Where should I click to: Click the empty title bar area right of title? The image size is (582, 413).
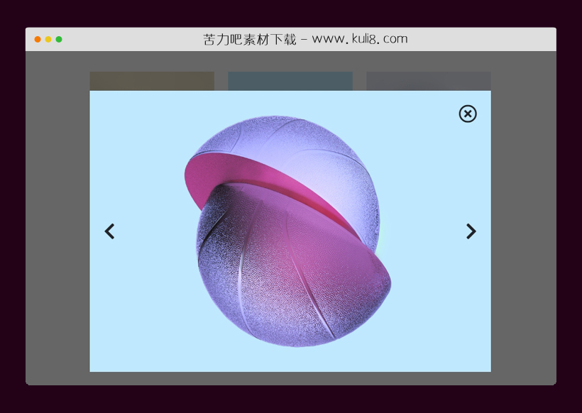tap(483, 40)
